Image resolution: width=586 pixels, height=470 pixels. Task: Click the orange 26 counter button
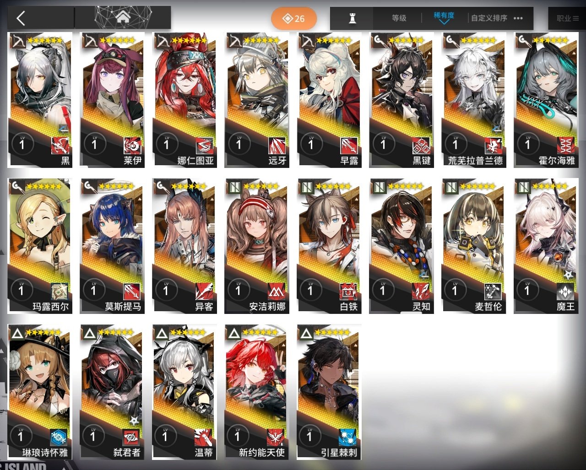coord(294,18)
